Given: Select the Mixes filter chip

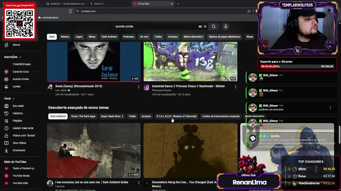Looking at the screenshot, I should coord(92,37).
